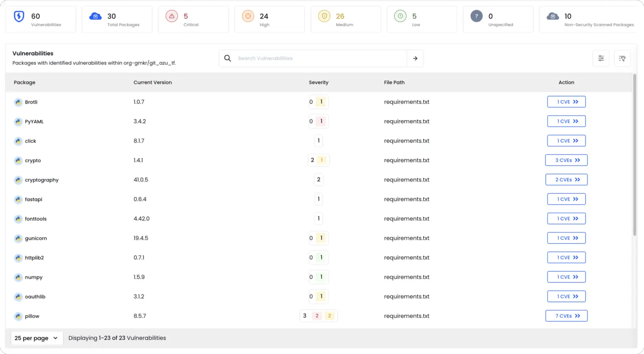Image resolution: width=644 pixels, height=354 pixels.
Task: Select version 4.42.0 cell
Action: [x=142, y=219]
